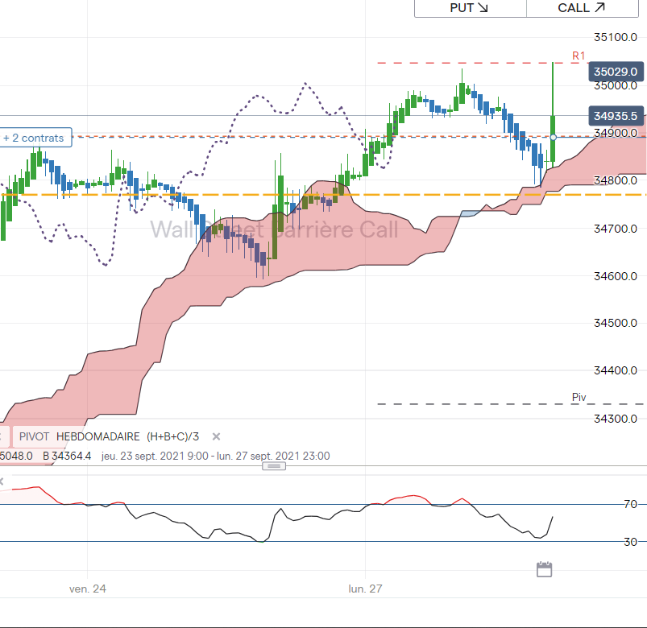Screen dimensions: 647x628
Task: Click the CALL button
Action: pyautogui.click(x=583, y=8)
